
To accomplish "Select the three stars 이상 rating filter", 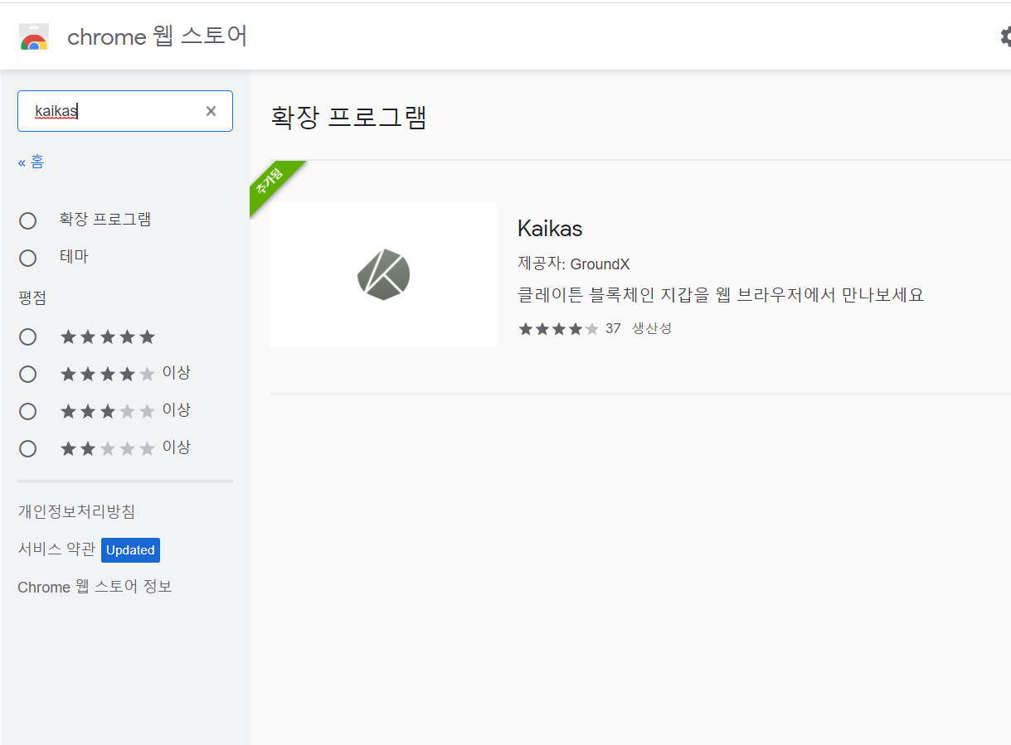I will (x=28, y=411).
